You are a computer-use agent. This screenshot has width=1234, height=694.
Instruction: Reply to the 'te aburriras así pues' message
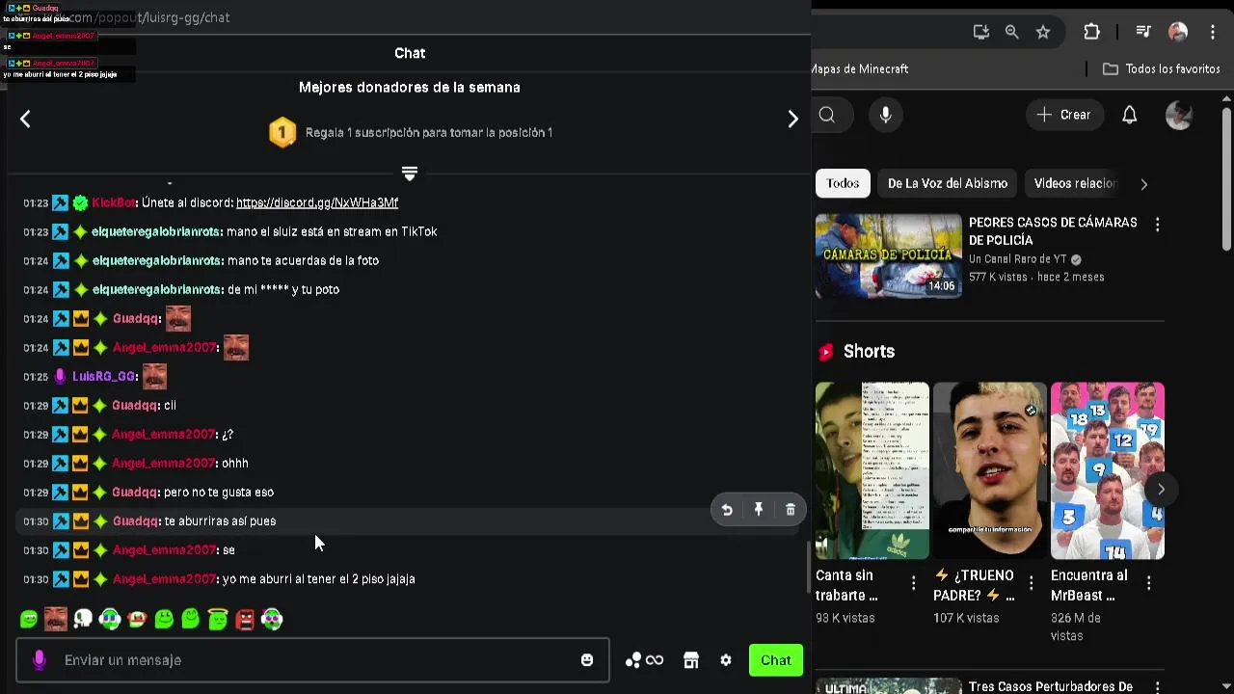727,510
